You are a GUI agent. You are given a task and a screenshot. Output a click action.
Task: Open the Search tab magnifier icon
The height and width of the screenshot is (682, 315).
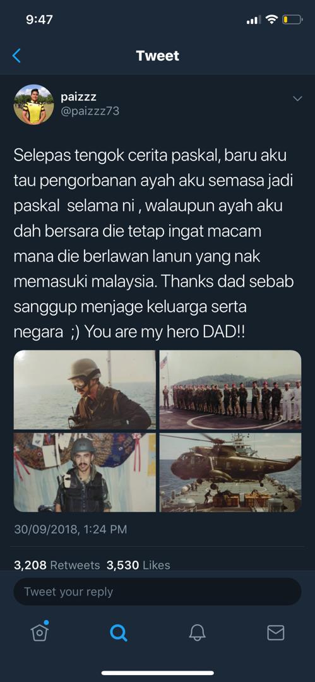click(x=118, y=632)
